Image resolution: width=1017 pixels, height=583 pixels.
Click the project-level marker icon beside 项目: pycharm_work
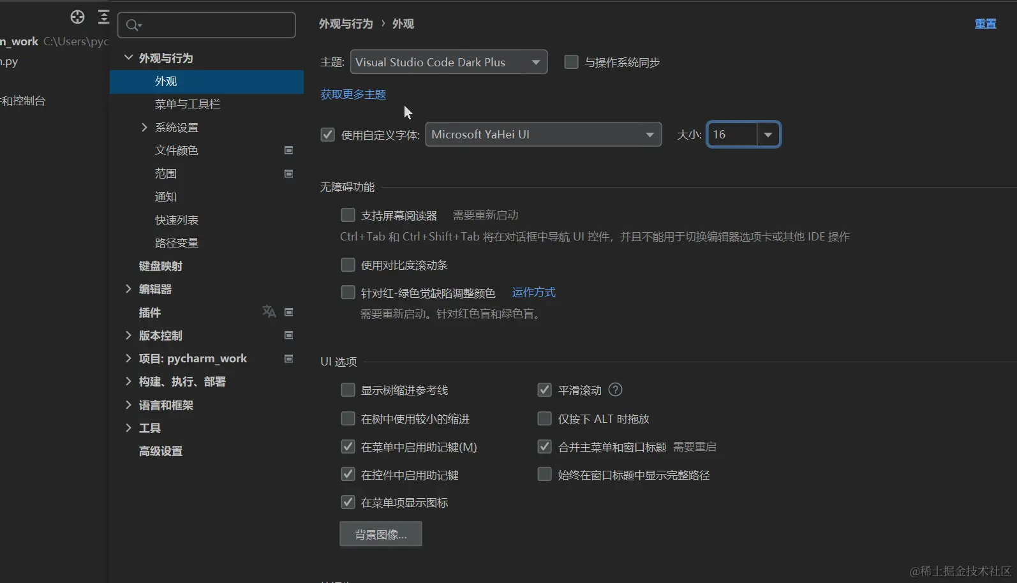pos(288,358)
